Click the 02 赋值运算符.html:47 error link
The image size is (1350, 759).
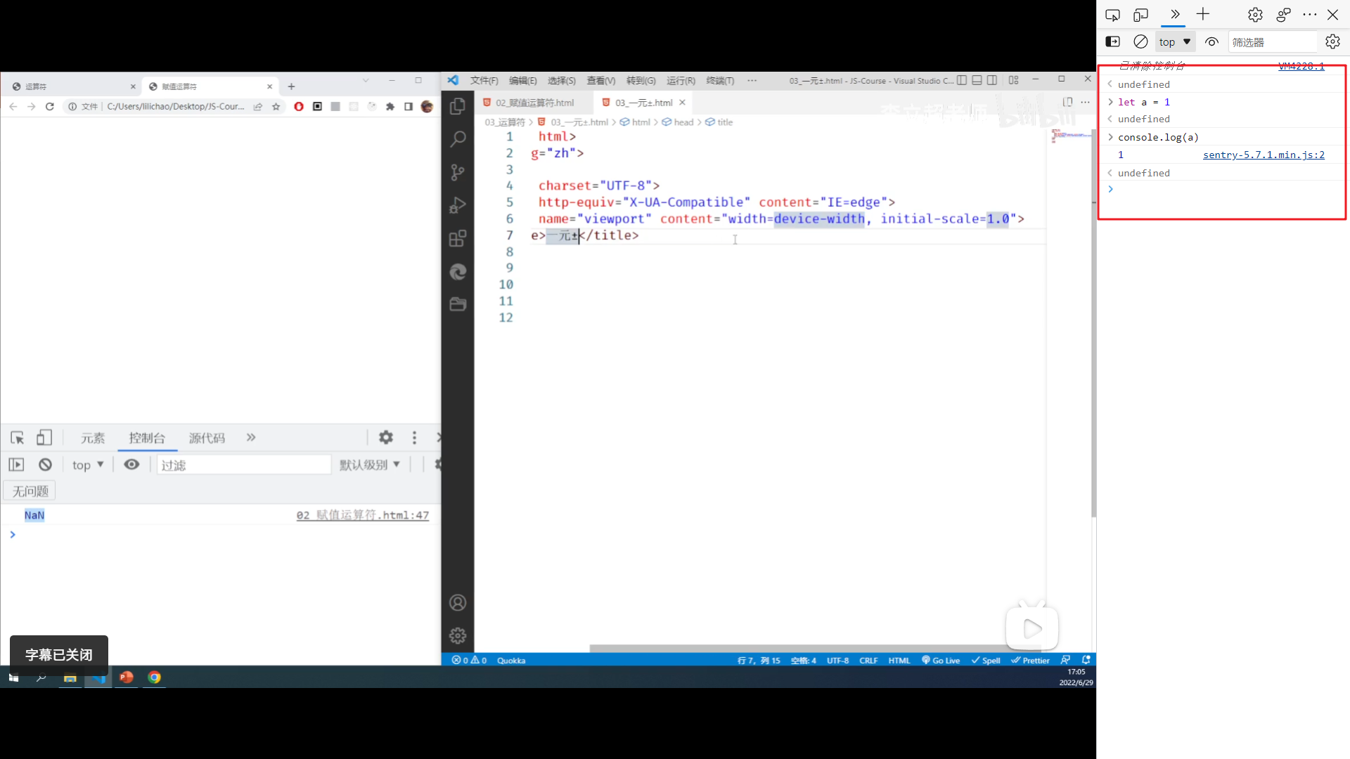pyautogui.click(x=363, y=514)
